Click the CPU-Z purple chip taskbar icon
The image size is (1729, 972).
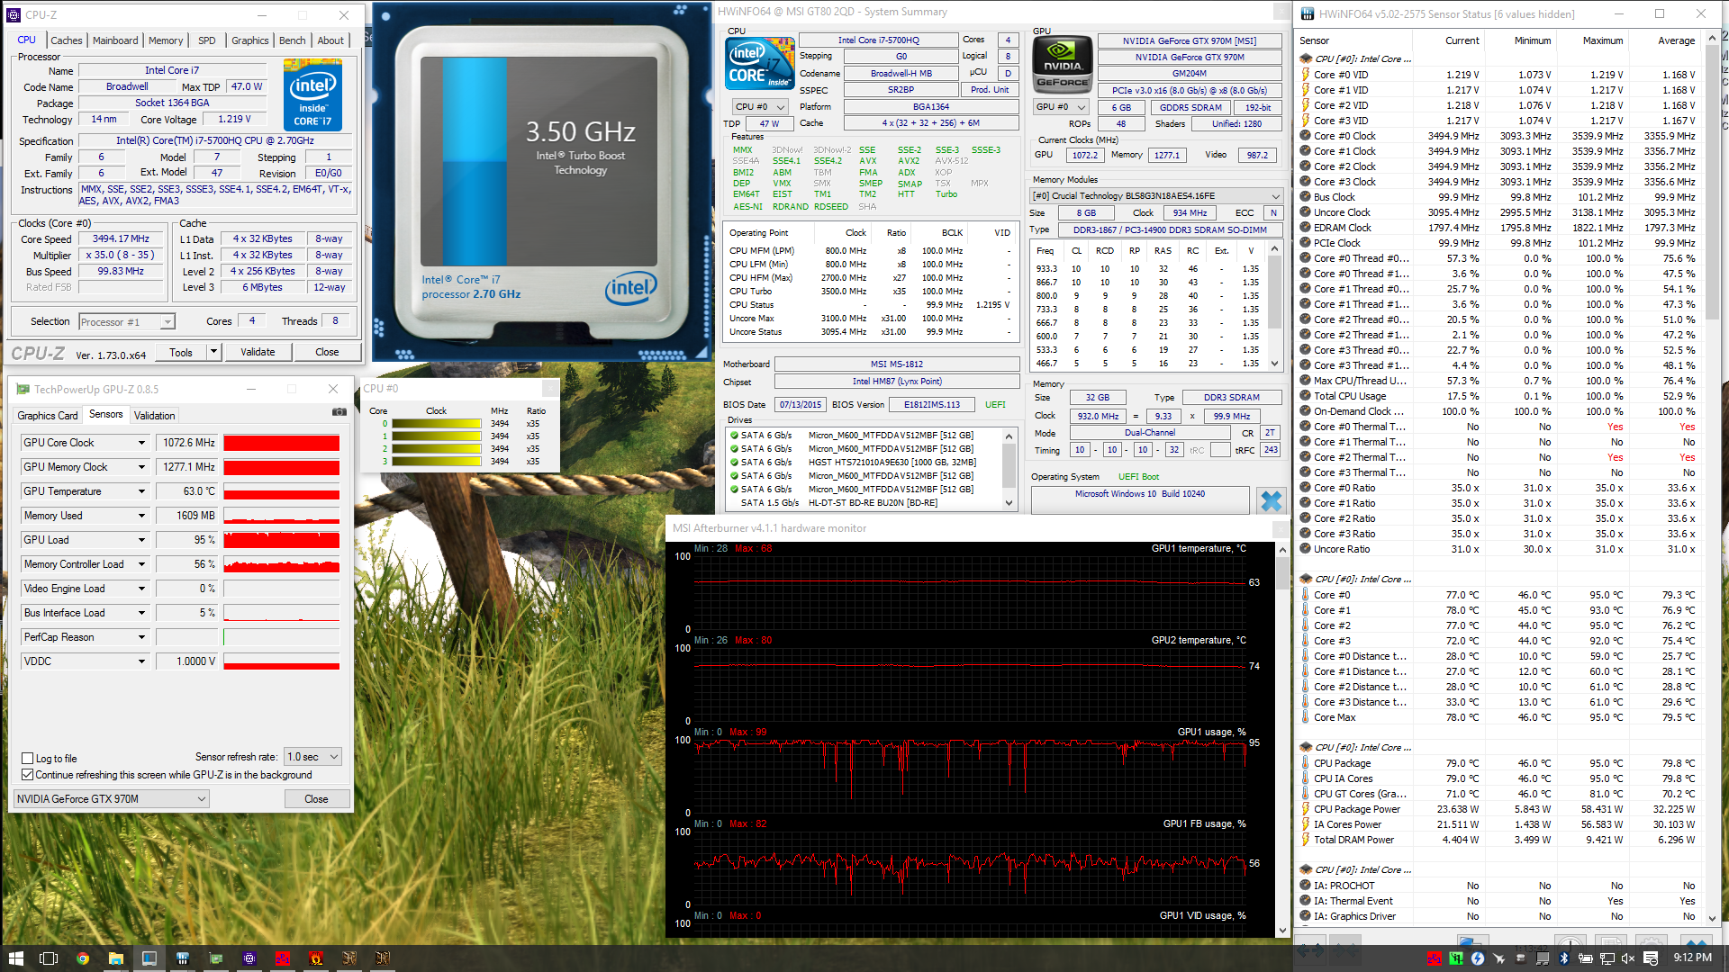coord(249,958)
